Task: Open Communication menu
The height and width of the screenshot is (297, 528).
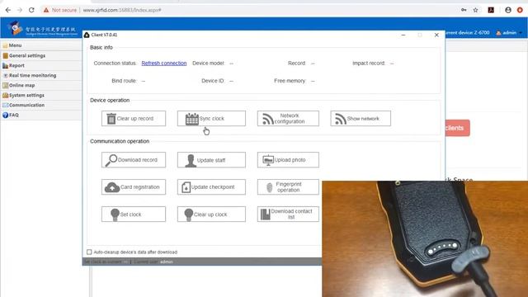Action: (26, 105)
